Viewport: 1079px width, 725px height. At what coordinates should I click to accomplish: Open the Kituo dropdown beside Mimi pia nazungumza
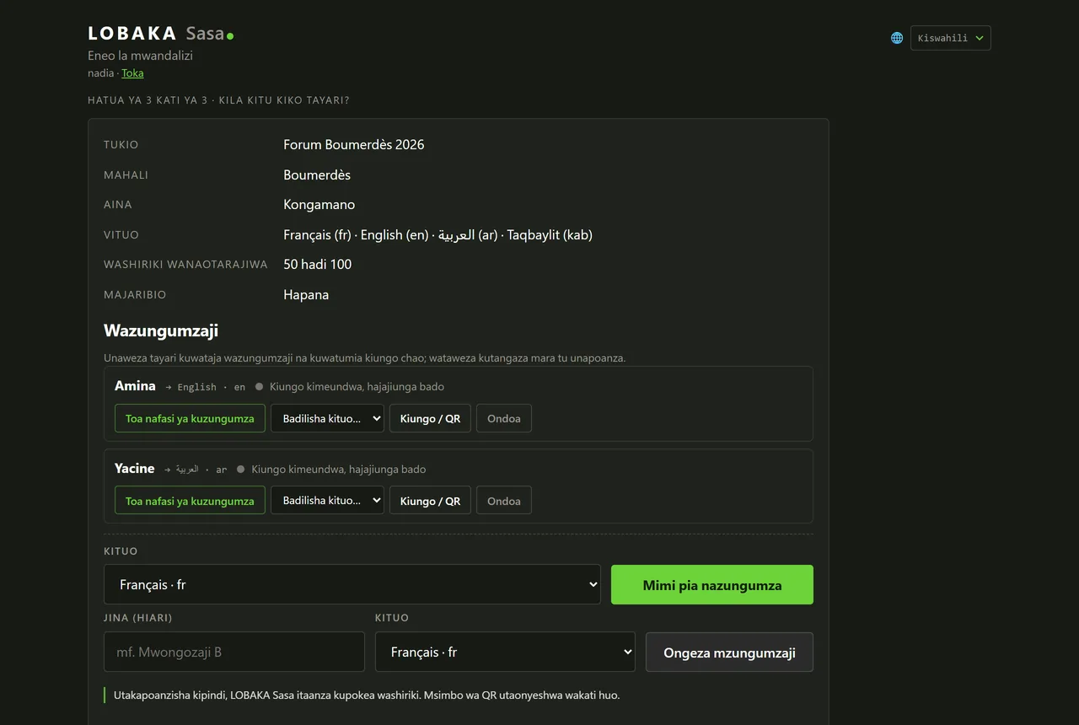click(352, 584)
